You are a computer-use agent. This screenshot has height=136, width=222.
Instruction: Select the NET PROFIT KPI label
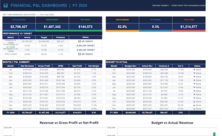click(x=86, y=20)
